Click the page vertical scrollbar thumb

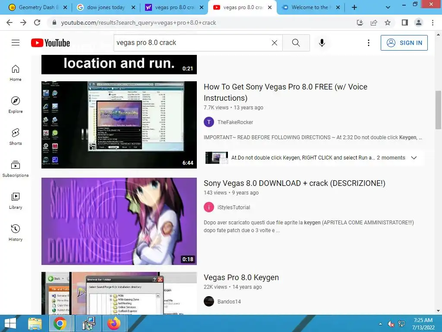pos(438,109)
